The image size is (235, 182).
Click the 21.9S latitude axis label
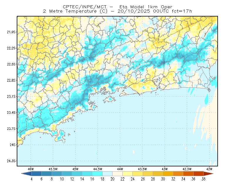click(11, 32)
